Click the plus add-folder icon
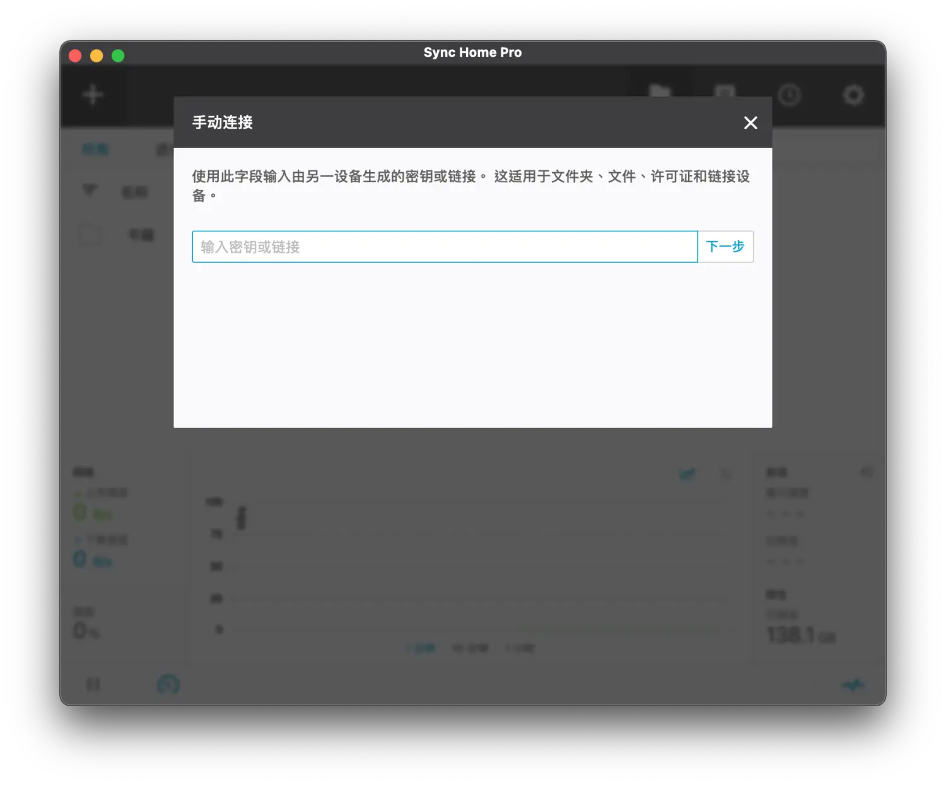The image size is (946, 785). 93,95
